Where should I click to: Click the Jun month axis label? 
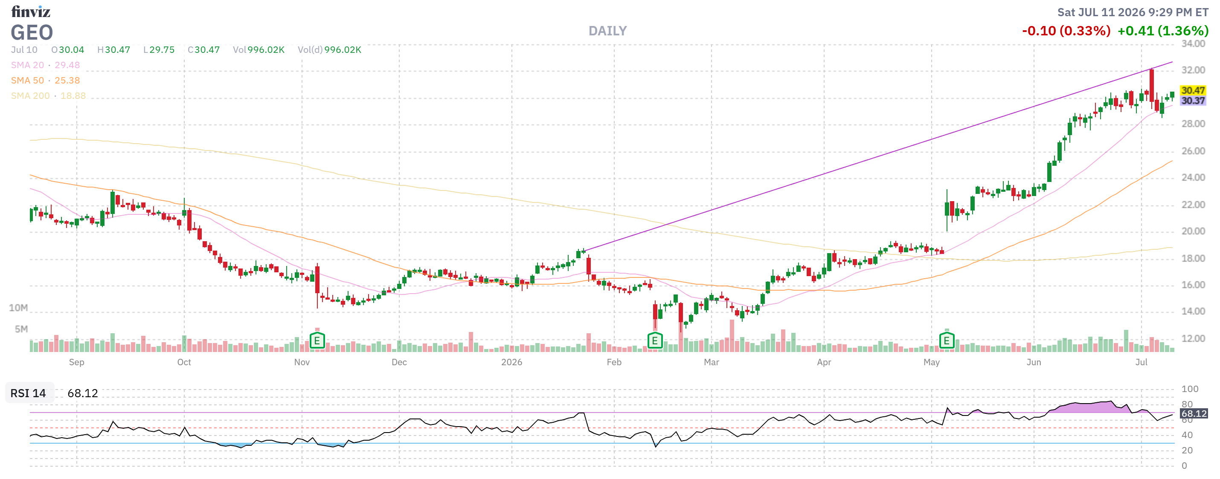pyautogui.click(x=1034, y=362)
